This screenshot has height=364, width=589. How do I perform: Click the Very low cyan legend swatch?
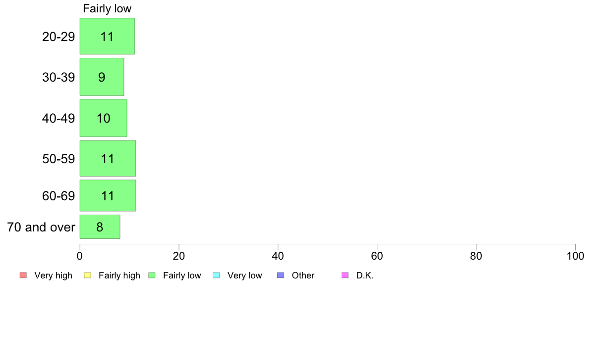[216, 275]
